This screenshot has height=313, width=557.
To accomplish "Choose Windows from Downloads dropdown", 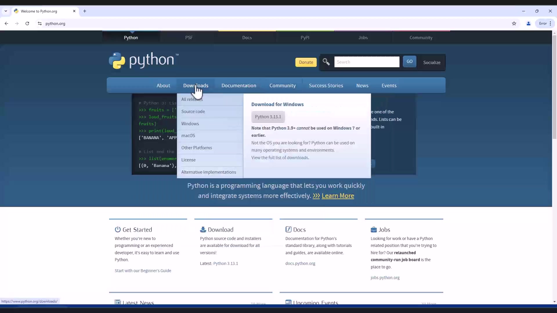I will (210, 124).
